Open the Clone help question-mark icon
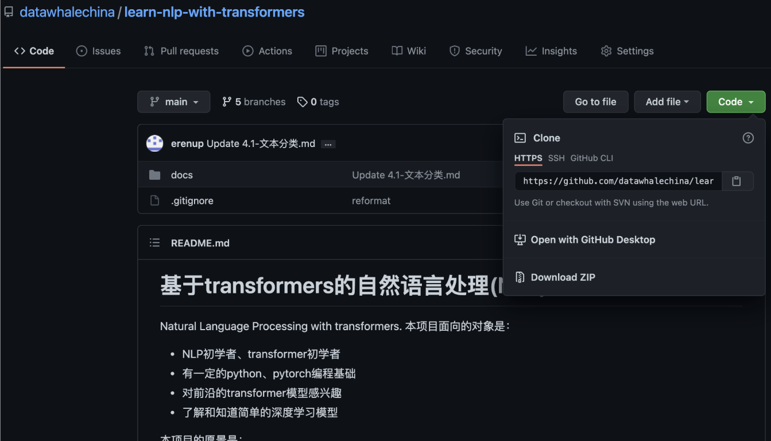The height and width of the screenshot is (441, 771). (x=748, y=138)
